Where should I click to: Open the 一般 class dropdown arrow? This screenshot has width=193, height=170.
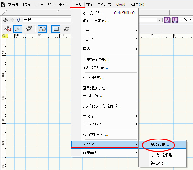(x=160, y=20)
